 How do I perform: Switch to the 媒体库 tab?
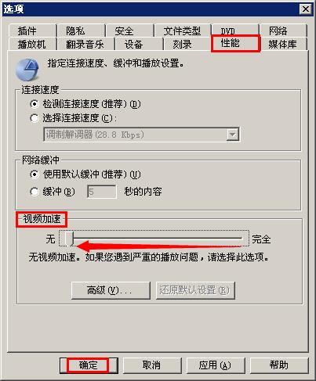click(282, 44)
